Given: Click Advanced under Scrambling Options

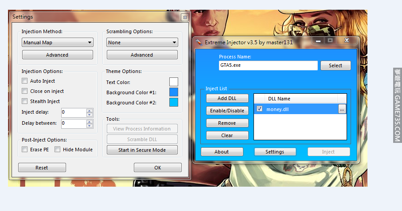Looking at the screenshot, I should pyautogui.click(x=142, y=55).
